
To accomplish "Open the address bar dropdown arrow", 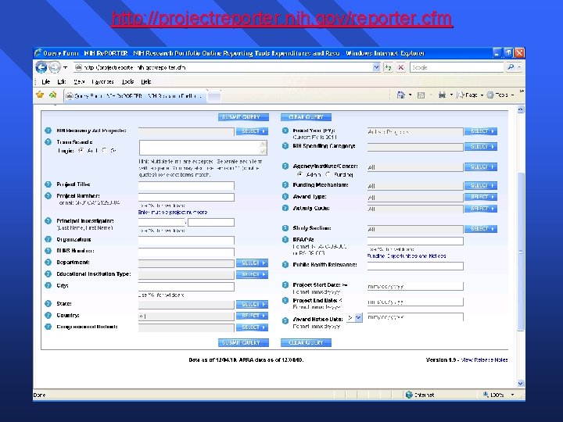I will (376, 67).
